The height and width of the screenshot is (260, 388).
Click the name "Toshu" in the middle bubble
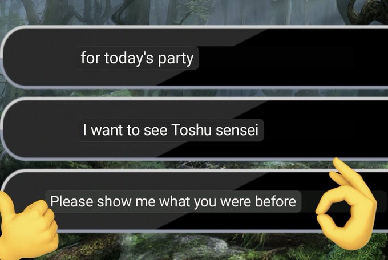[x=191, y=130]
